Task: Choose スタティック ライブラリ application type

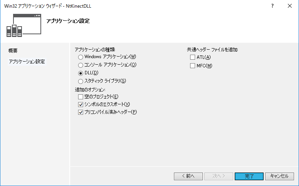Action: (x=80, y=81)
